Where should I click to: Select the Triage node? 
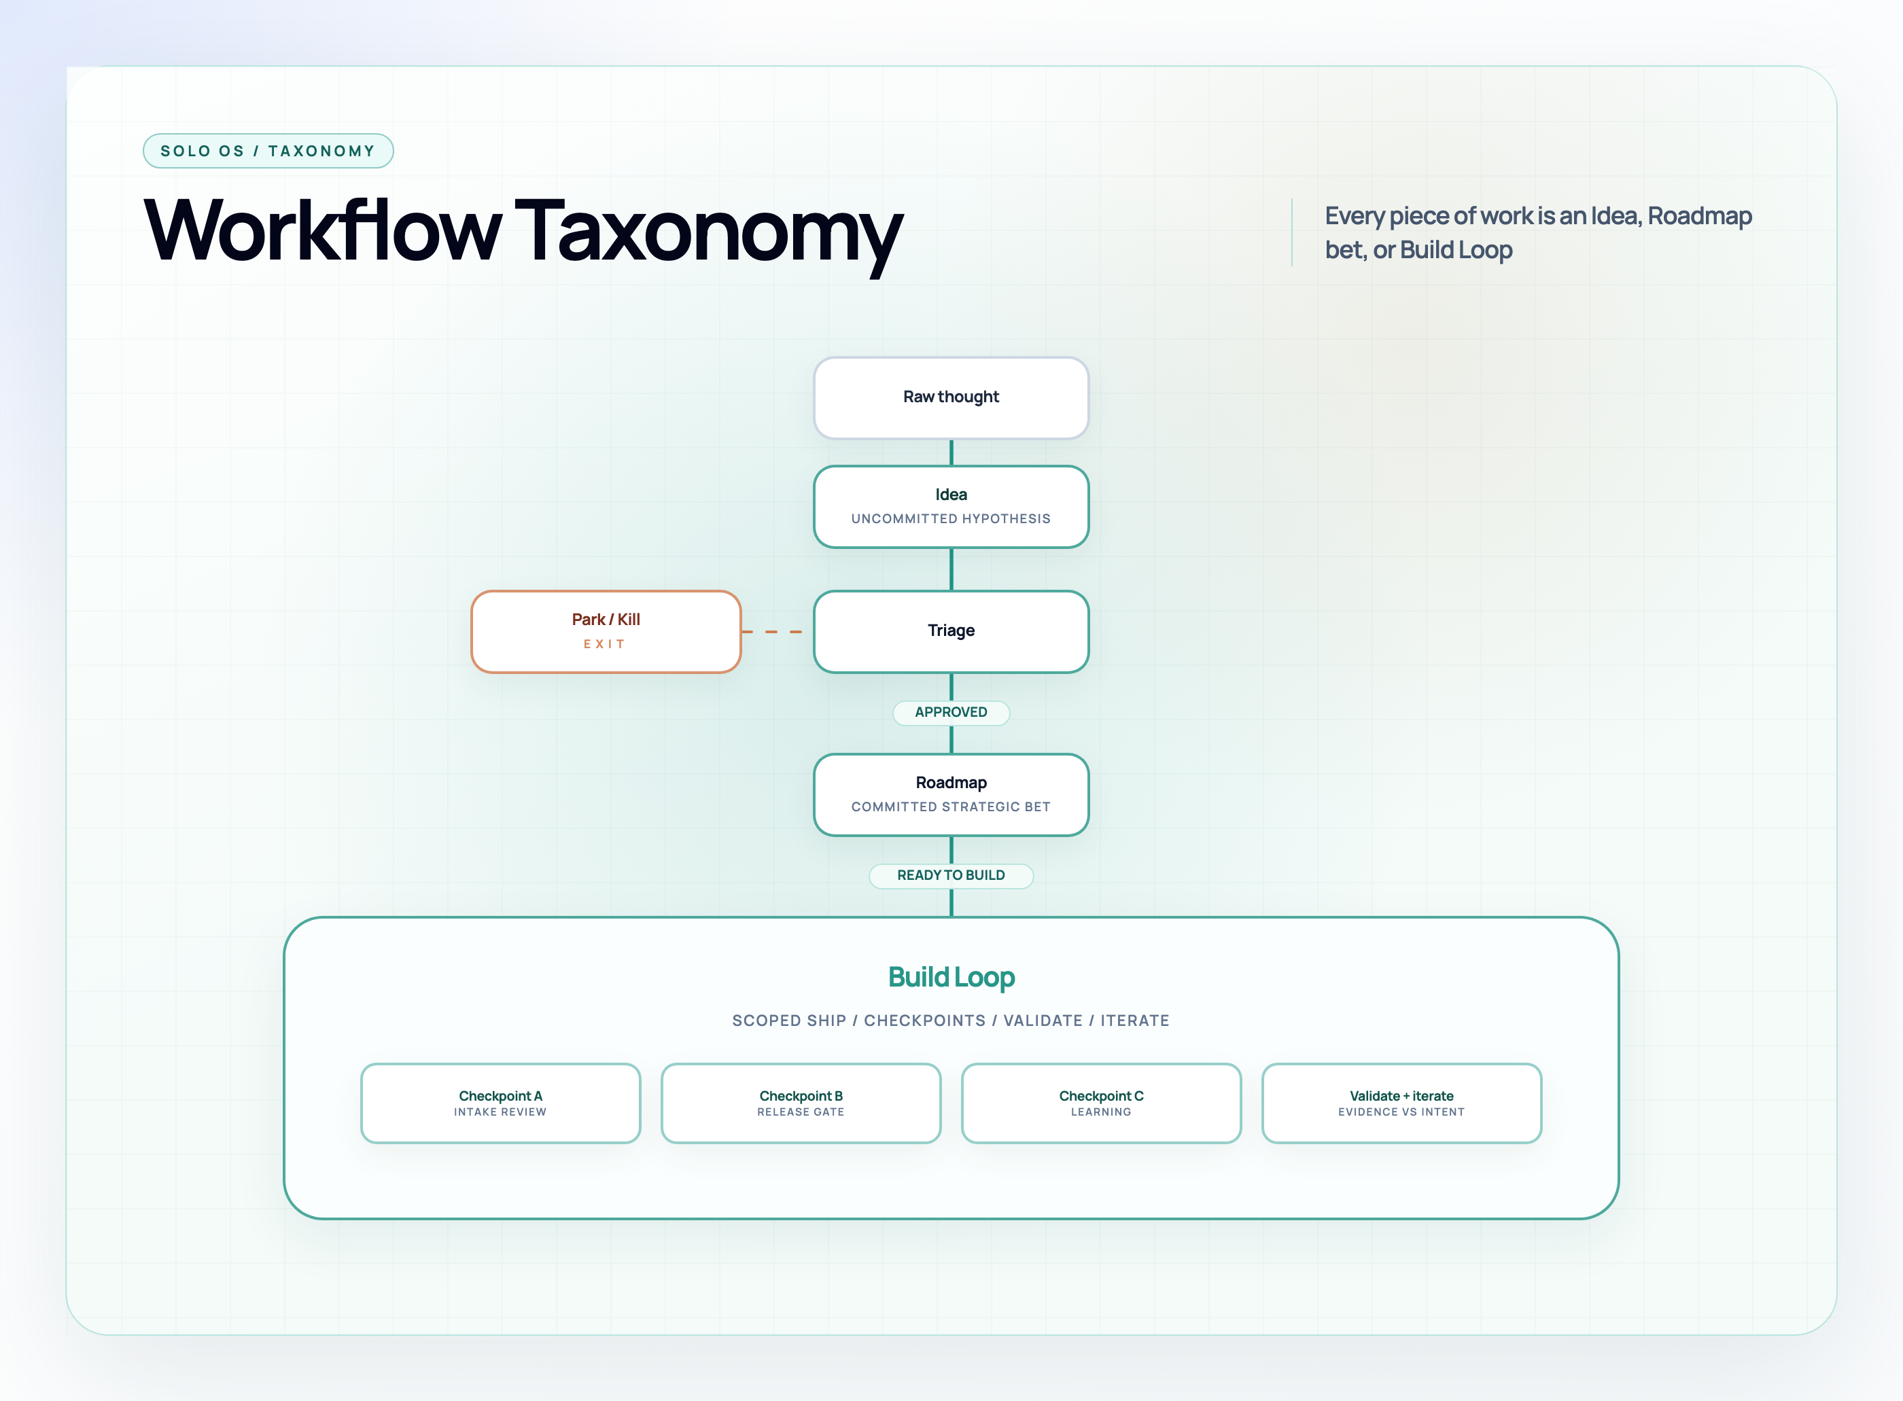pos(951,632)
